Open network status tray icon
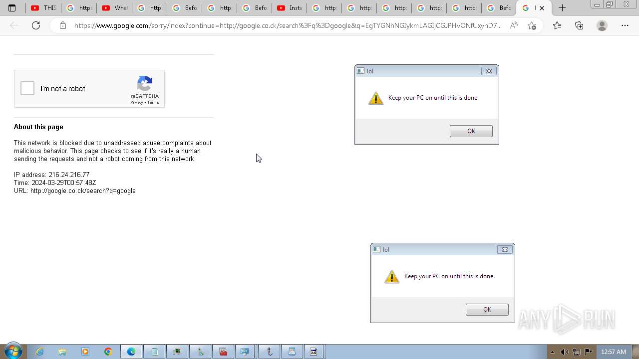Image resolution: width=639 pixels, height=359 pixels. click(x=577, y=352)
